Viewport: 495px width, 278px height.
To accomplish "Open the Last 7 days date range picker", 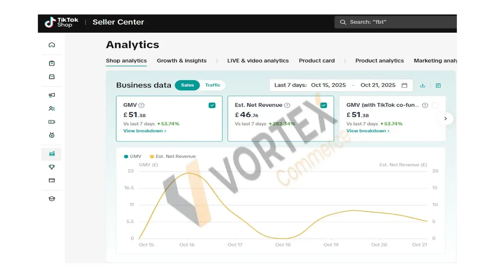I will pos(341,85).
